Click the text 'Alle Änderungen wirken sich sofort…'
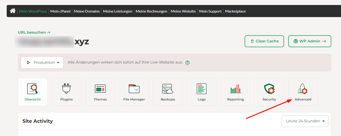The image size is (341, 136). pos(125,62)
